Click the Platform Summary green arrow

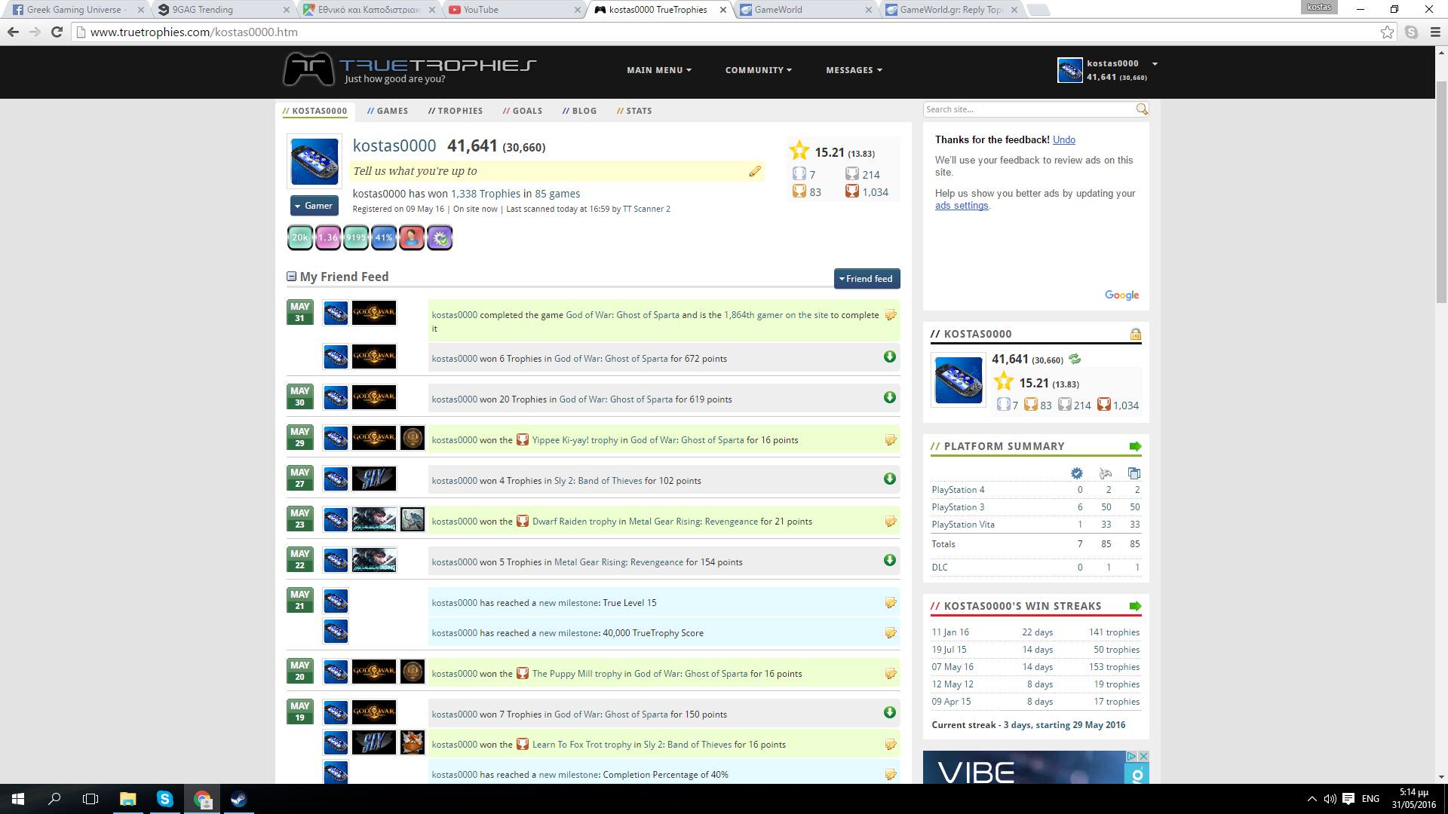pyautogui.click(x=1135, y=446)
